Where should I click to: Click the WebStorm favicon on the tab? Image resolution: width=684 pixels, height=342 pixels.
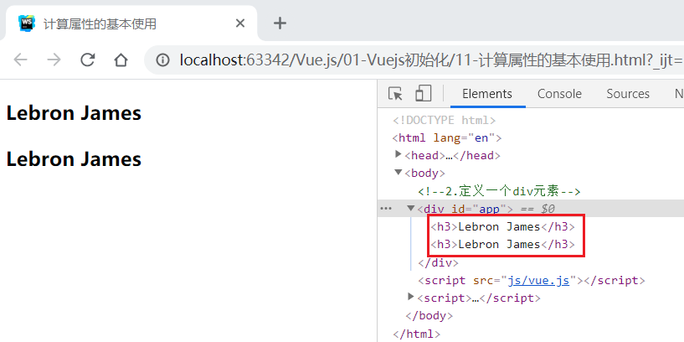(x=27, y=23)
